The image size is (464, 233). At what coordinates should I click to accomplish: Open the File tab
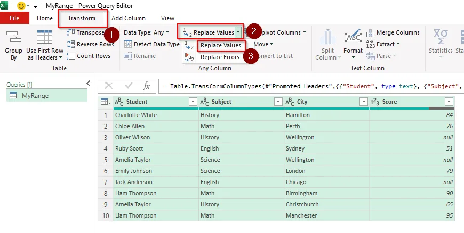[x=14, y=18]
